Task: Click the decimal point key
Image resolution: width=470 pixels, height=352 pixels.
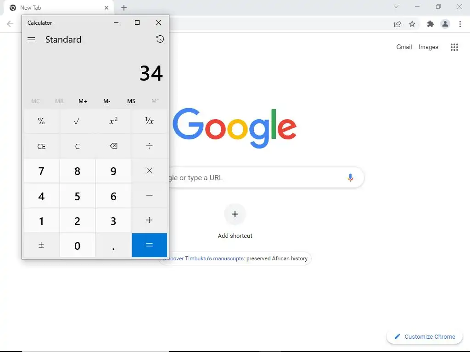Action: point(113,245)
